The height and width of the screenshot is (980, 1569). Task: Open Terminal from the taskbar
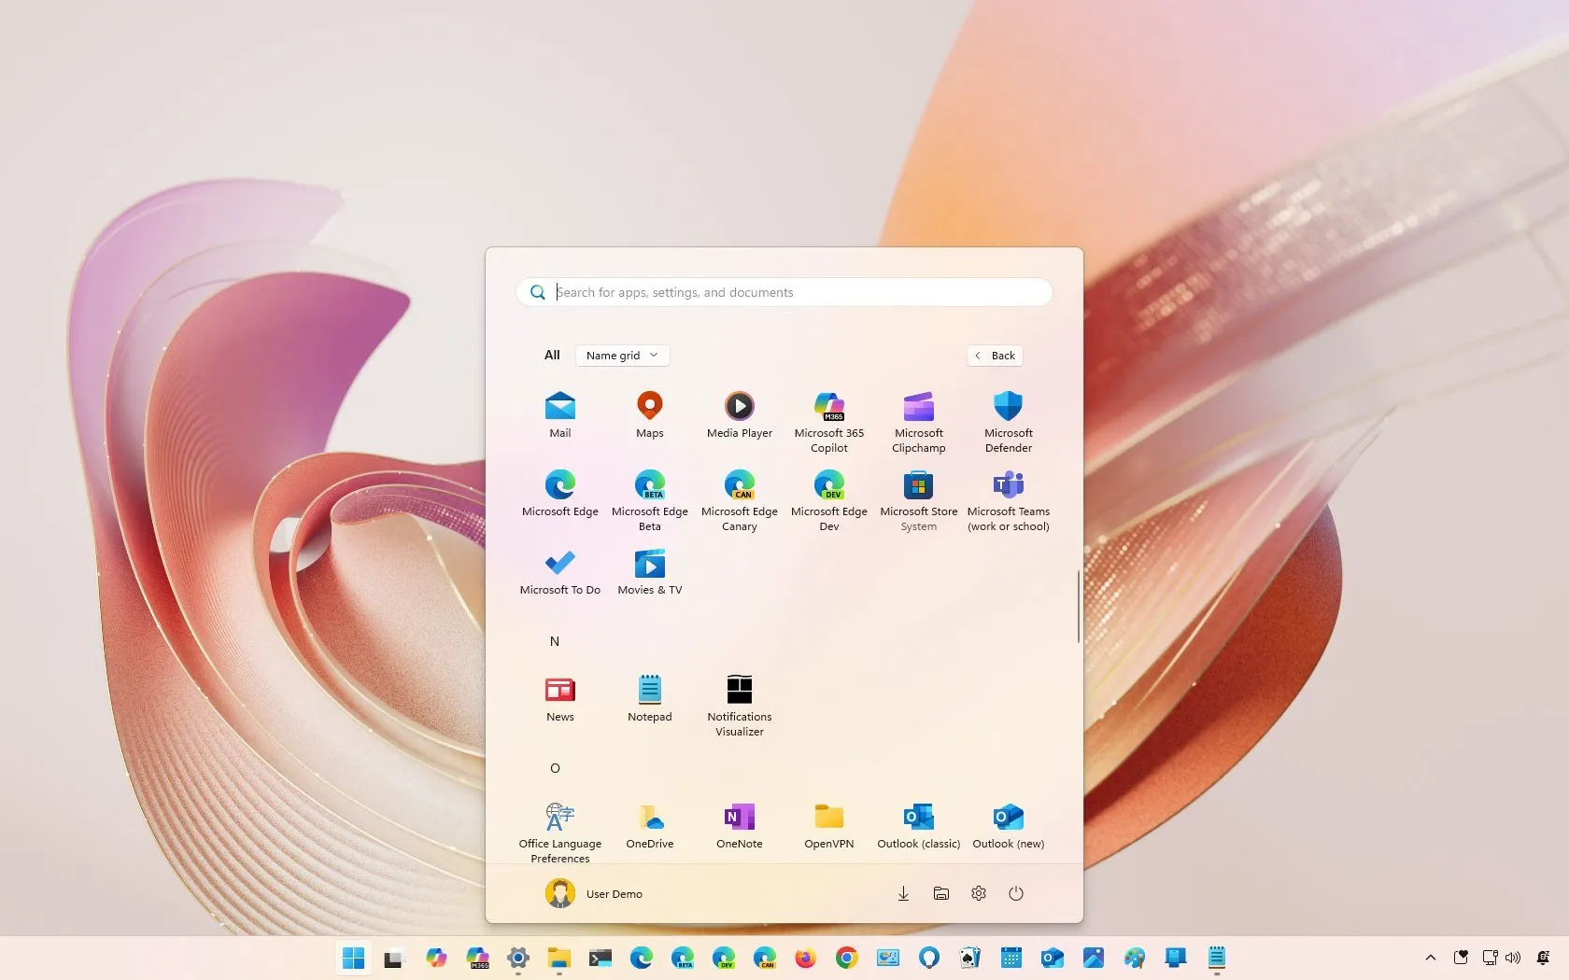(600, 958)
